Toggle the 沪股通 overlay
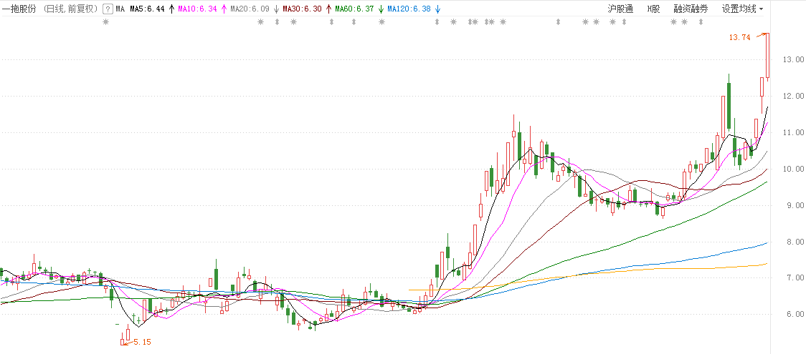Image resolution: width=806 pixels, height=354 pixels. click(620, 9)
